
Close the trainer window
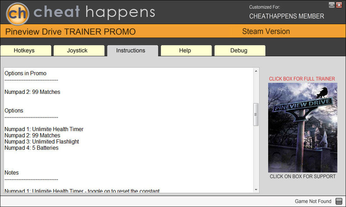tap(339, 5)
